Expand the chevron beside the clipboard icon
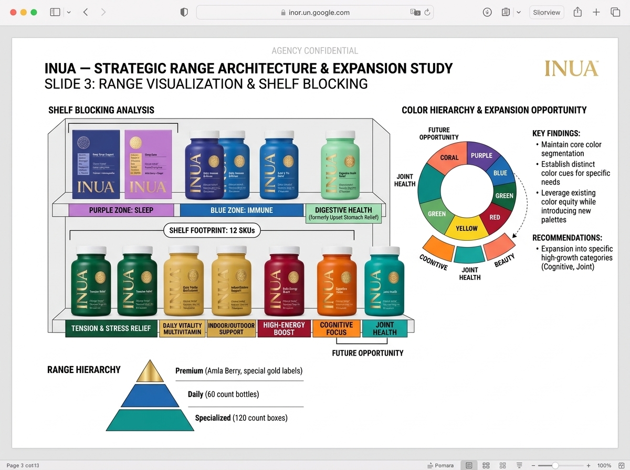 click(519, 12)
